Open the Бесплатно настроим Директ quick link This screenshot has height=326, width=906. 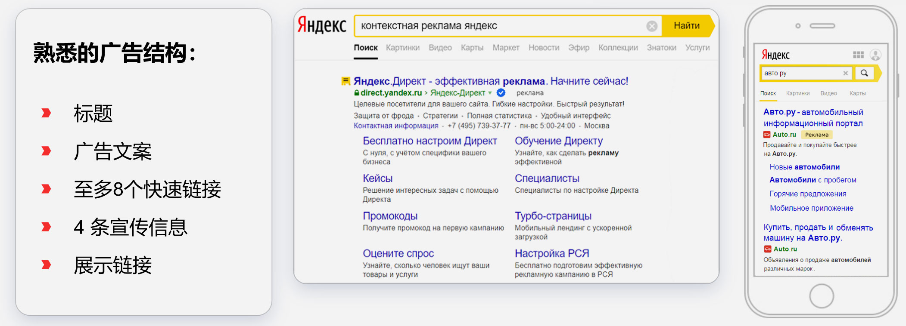(430, 141)
